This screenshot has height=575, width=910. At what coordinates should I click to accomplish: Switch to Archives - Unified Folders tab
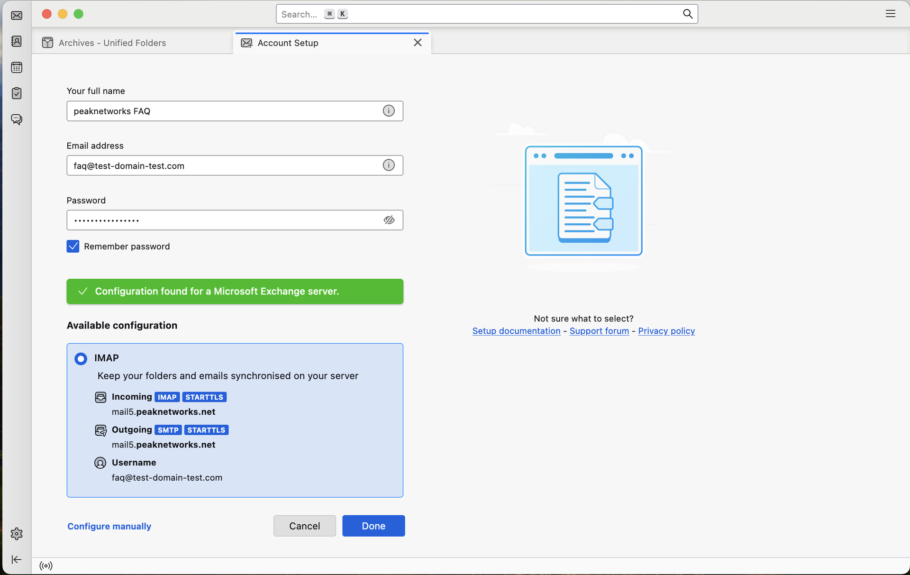click(x=112, y=43)
